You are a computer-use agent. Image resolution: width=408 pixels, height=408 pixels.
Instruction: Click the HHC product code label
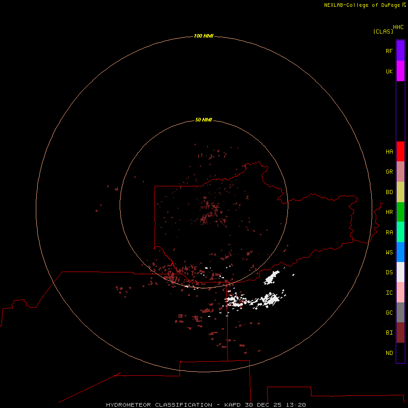coord(398,27)
